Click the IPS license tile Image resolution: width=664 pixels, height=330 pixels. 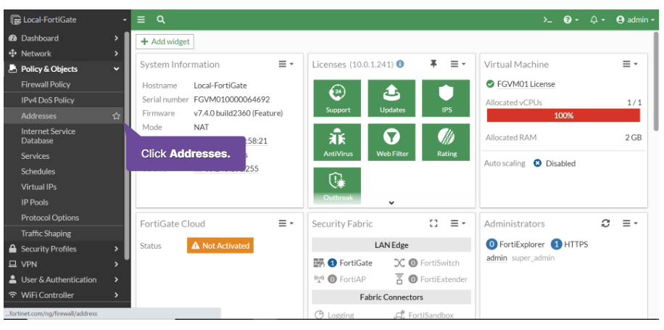(446, 99)
